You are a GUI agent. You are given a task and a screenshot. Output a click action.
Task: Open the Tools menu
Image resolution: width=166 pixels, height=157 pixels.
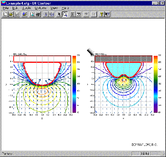(x=27, y=8)
